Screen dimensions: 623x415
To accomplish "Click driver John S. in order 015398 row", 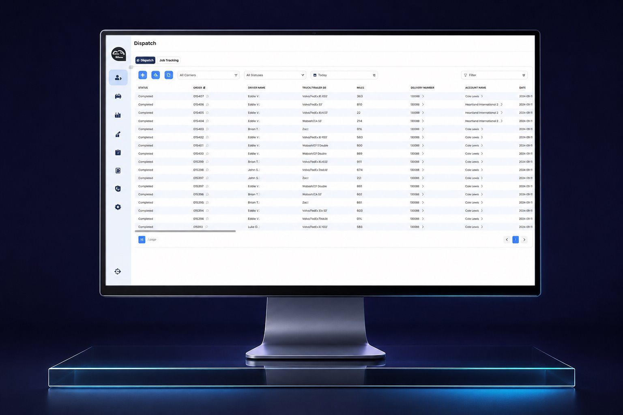I will (x=253, y=170).
